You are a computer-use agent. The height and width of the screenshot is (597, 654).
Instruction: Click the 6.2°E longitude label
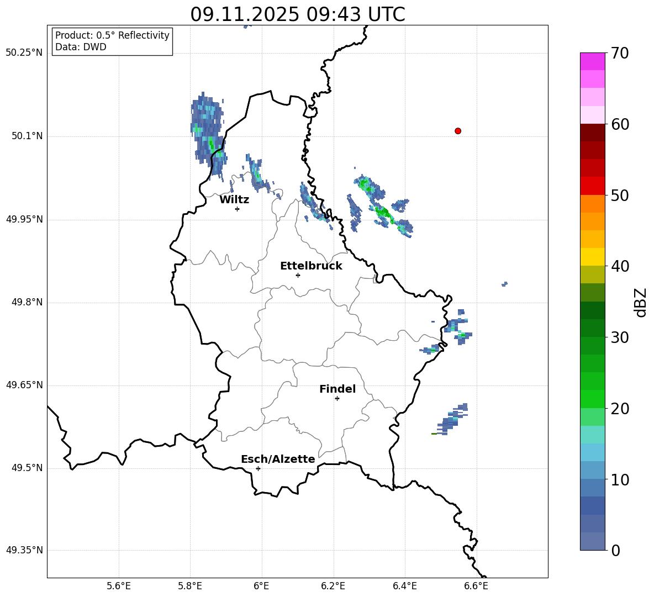[x=333, y=586]
